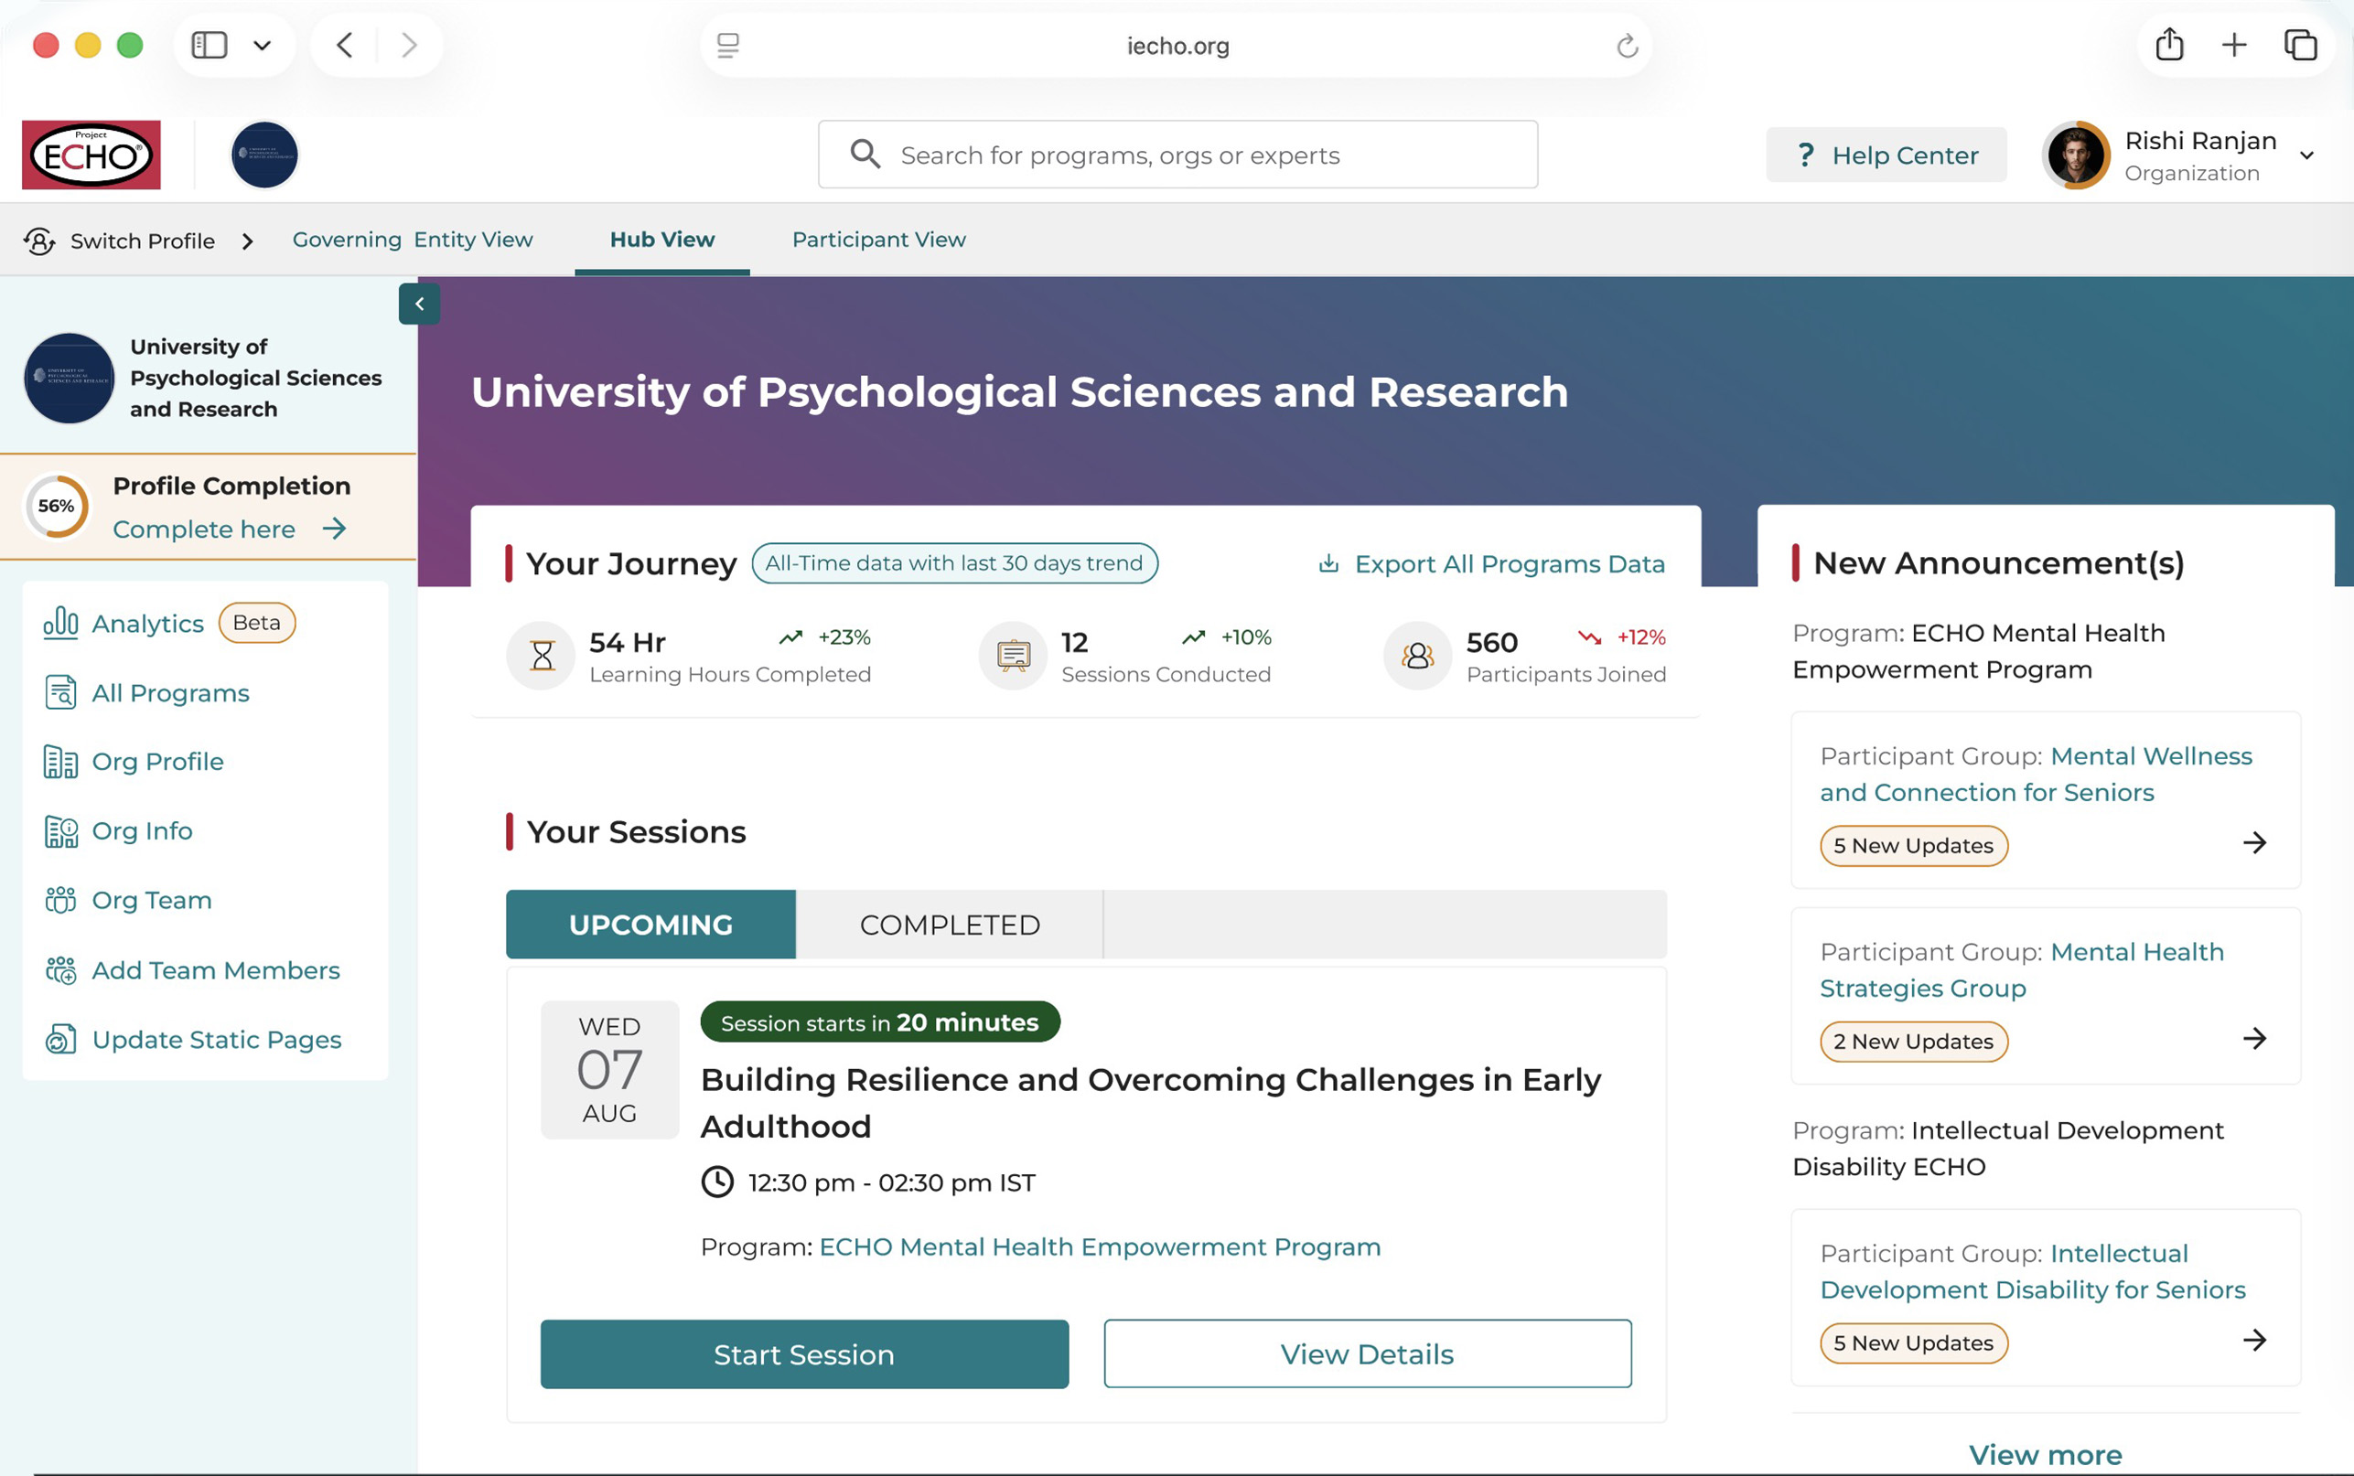The width and height of the screenshot is (2354, 1476).
Task: Open a new browser tab with plus
Action: [2234, 45]
